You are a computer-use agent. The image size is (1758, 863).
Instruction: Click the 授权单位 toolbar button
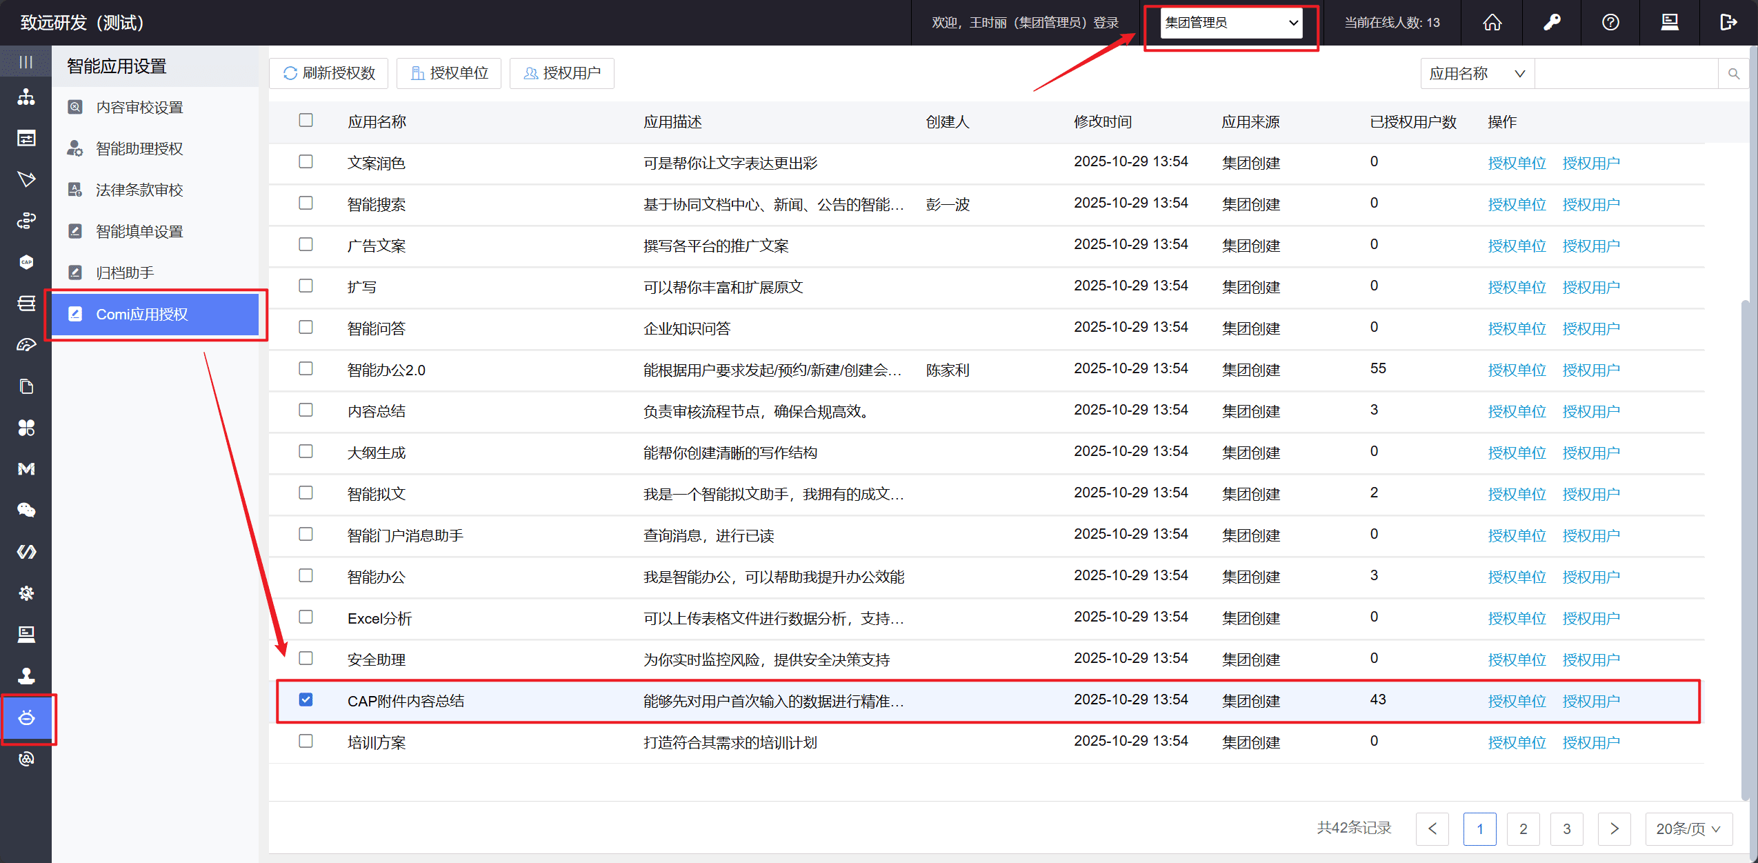449,73
